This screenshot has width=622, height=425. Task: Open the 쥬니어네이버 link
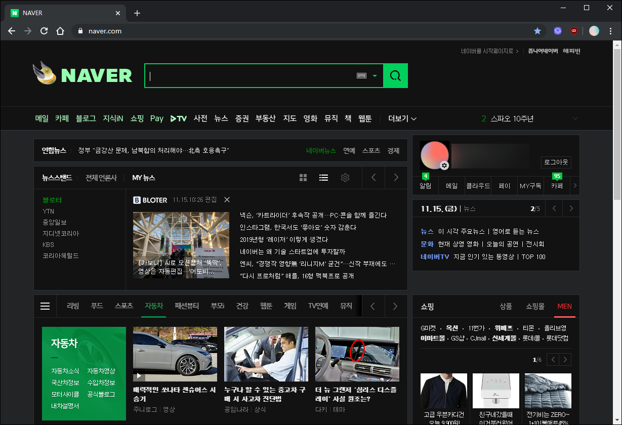543,51
